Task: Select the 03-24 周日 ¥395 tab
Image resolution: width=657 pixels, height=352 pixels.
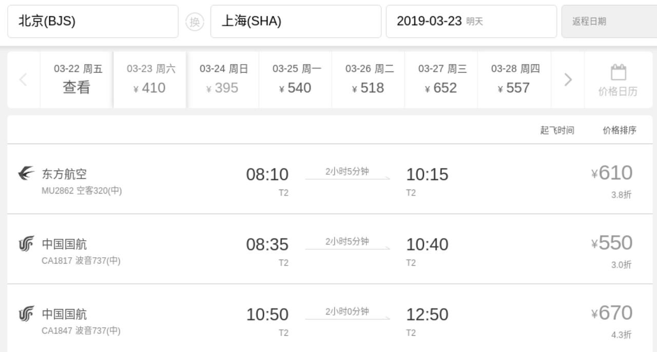Action: (223, 79)
